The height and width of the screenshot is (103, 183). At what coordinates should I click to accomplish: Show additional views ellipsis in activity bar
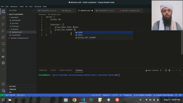3,69
